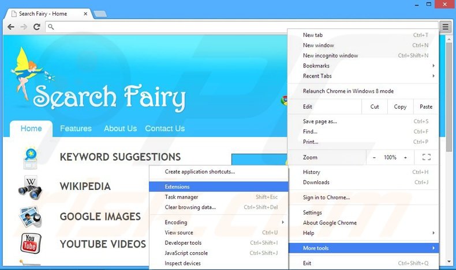Open Settings from Chrome menu
The width and height of the screenshot is (456, 270).
click(363, 212)
